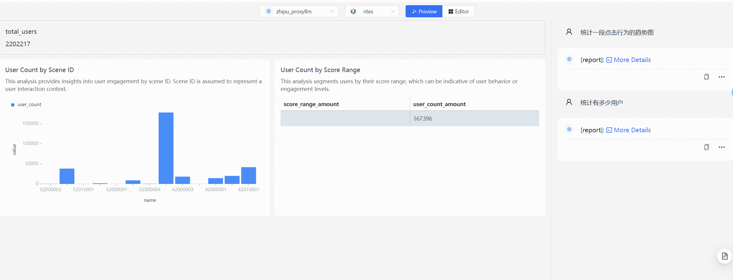Screen dimensions: 733x280
Task: Click user avatar beside 统计有多少用户
Action: [x=569, y=102]
